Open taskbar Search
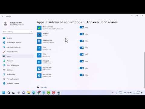Viewport: 145px width, 109px height. pyautogui.click(x=9, y=93)
